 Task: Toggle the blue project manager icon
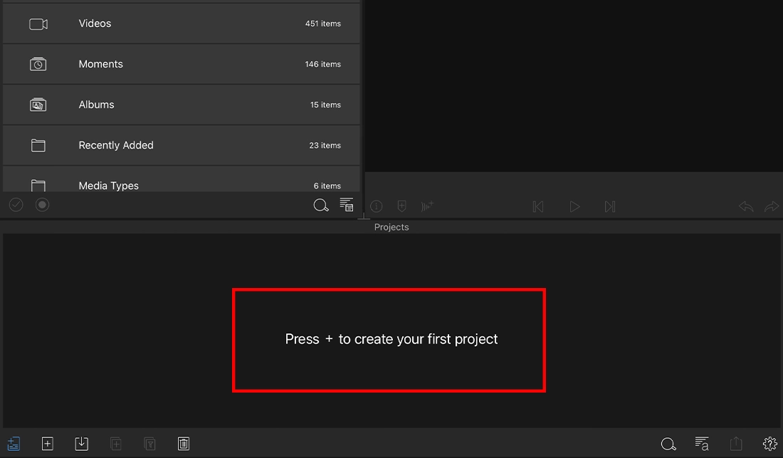click(14, 444)
